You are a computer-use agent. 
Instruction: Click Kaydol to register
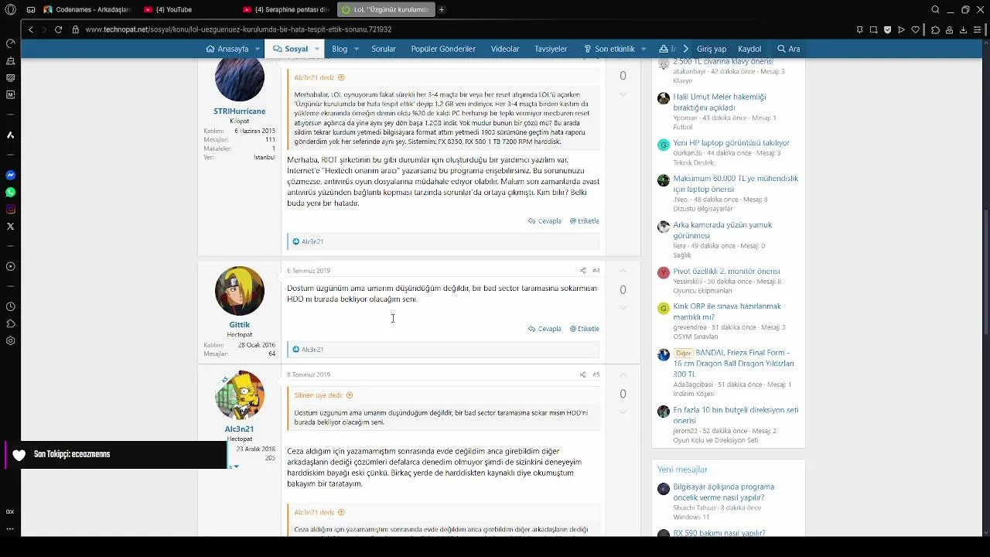[749, 49]
